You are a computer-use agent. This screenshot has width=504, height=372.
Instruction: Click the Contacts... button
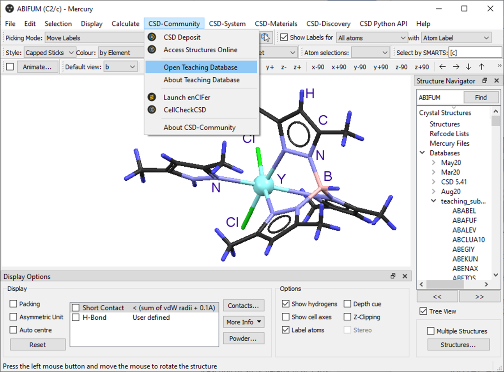[243, 306]
